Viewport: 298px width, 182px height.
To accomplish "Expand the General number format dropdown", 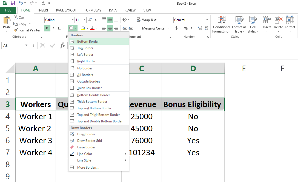I will coord(207,20).
